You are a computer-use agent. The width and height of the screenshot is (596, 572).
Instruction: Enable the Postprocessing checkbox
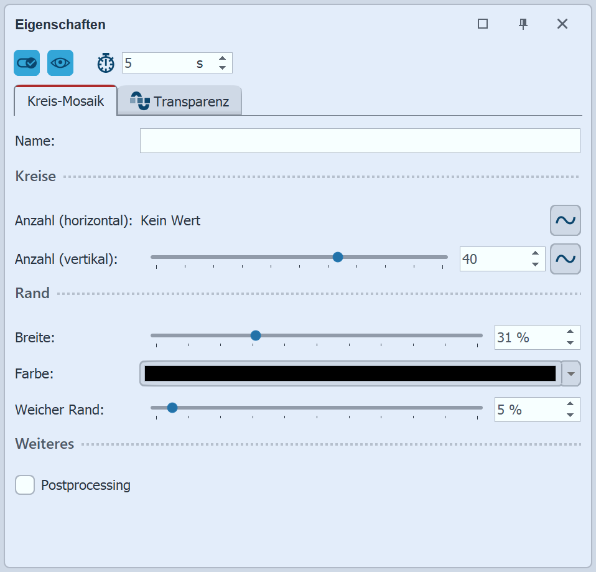25,485
